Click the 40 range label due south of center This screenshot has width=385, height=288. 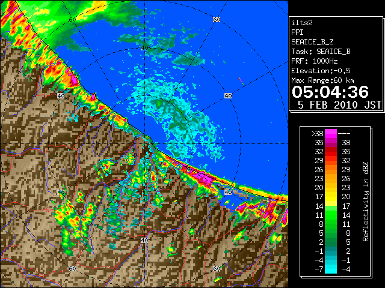coord(144,240)
